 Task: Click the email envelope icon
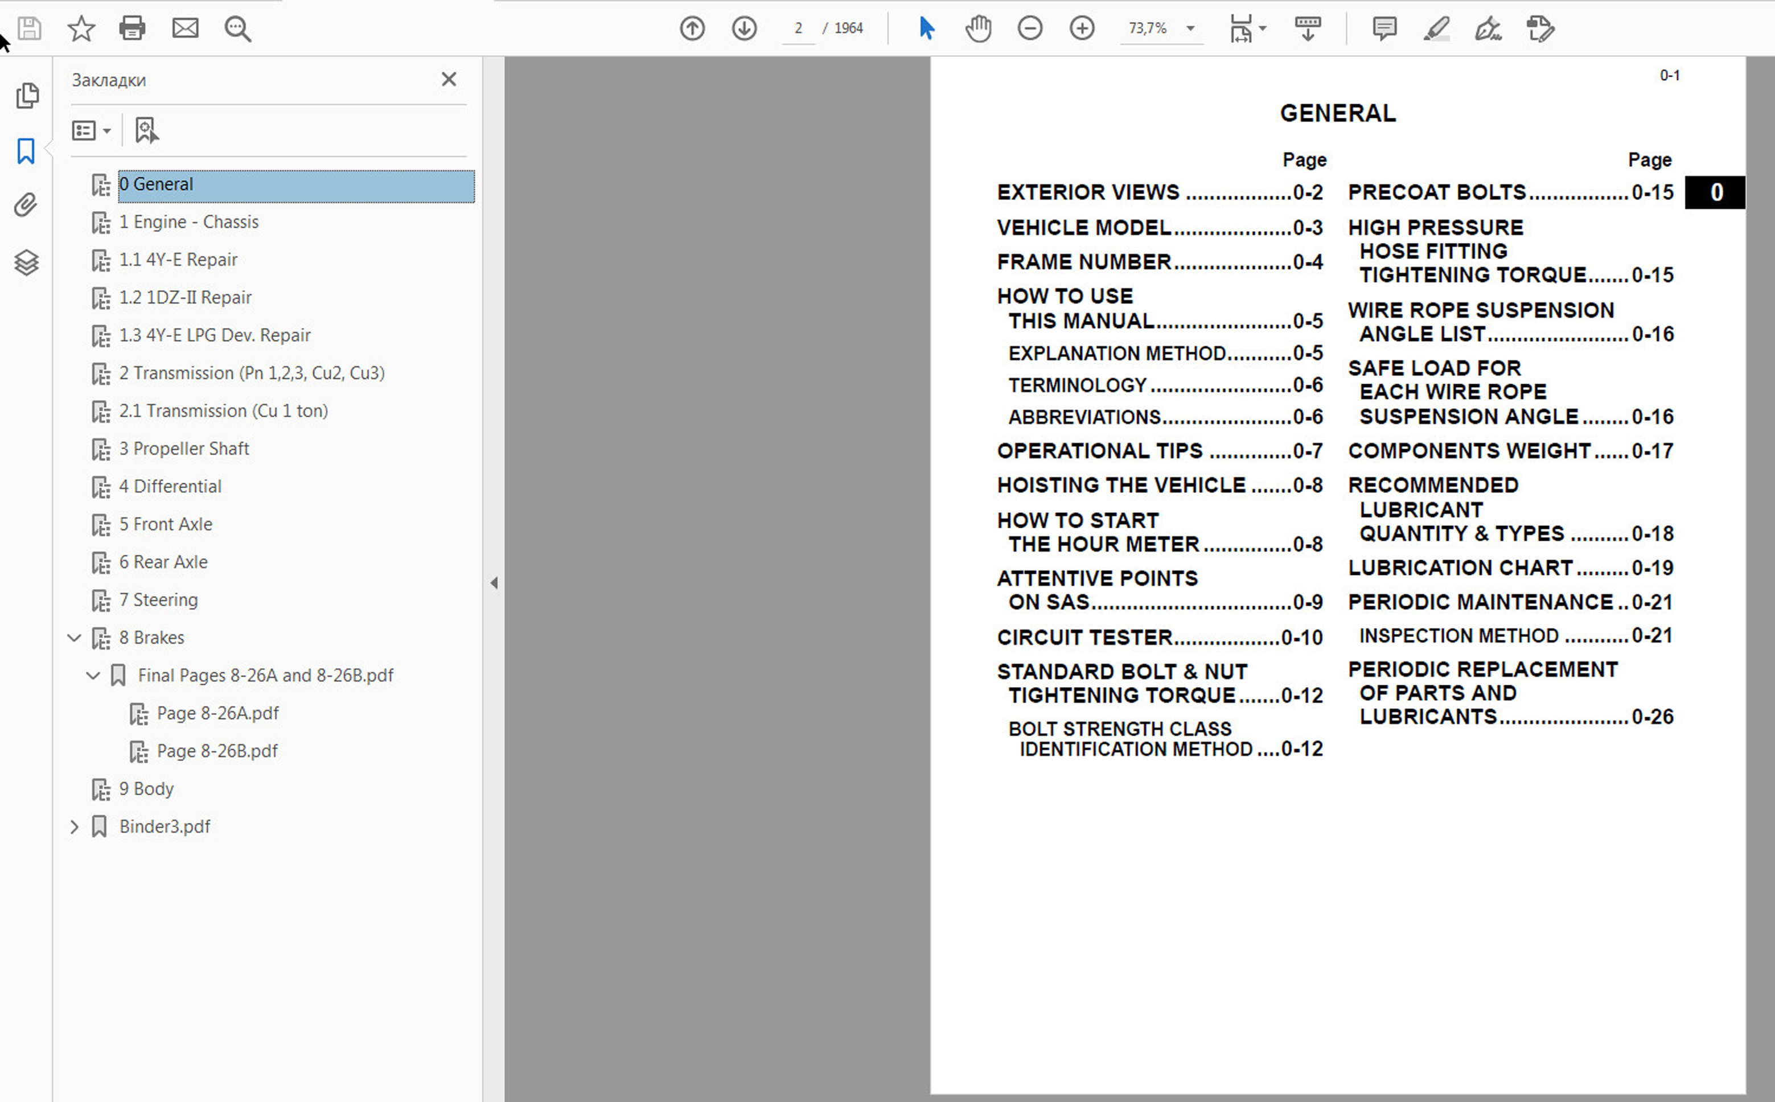tap(185, 28)
